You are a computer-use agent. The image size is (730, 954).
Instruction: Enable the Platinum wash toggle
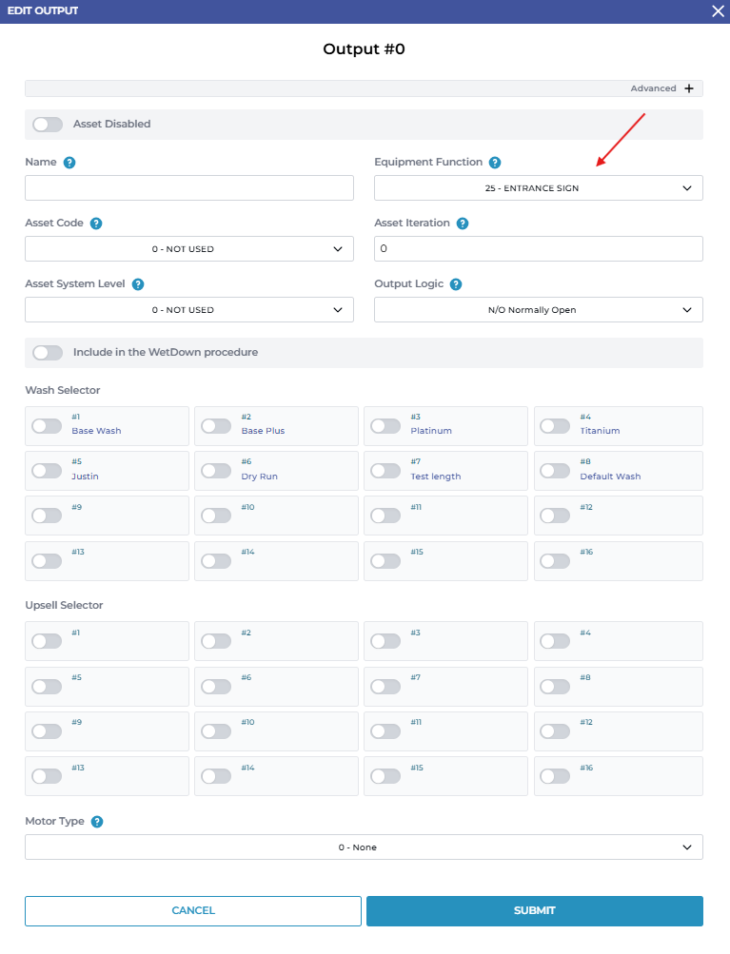(x=385, y=426)
